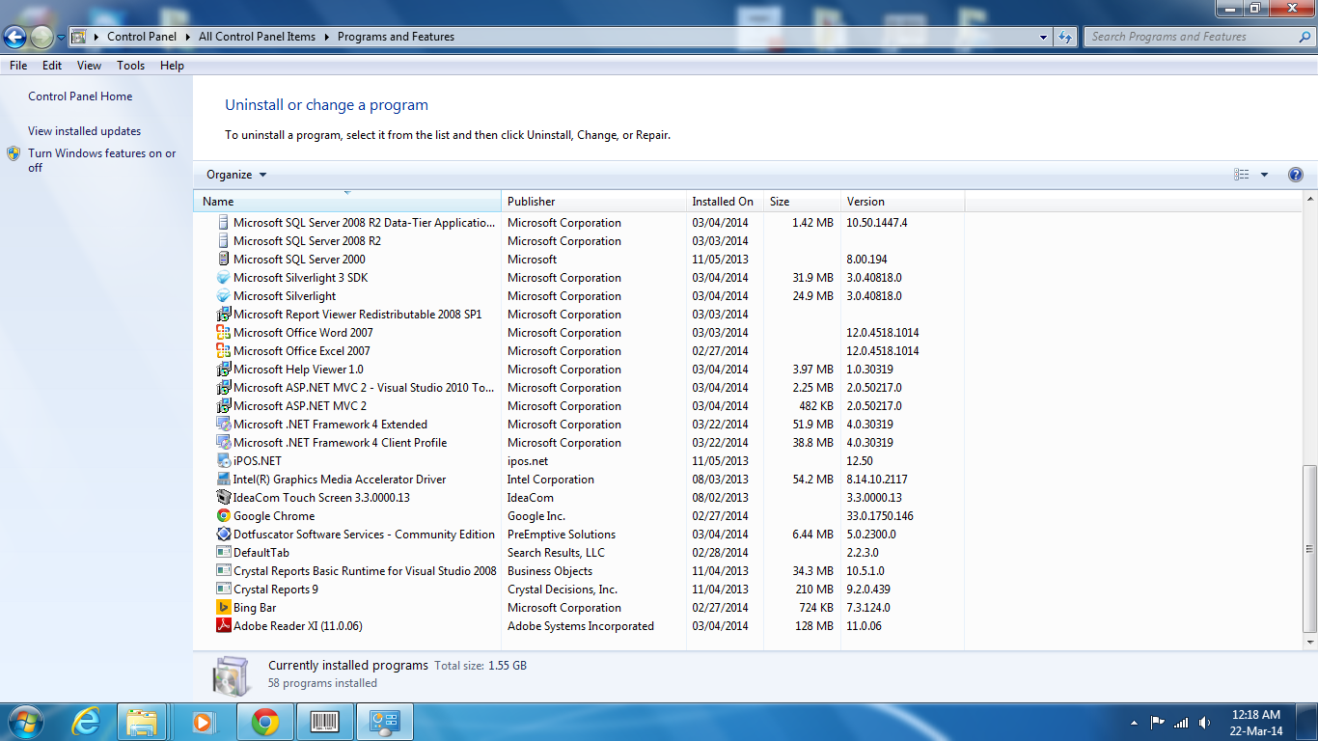
Task: Click the program list vertical scrollbar thumb
Action: (1309, 548)
